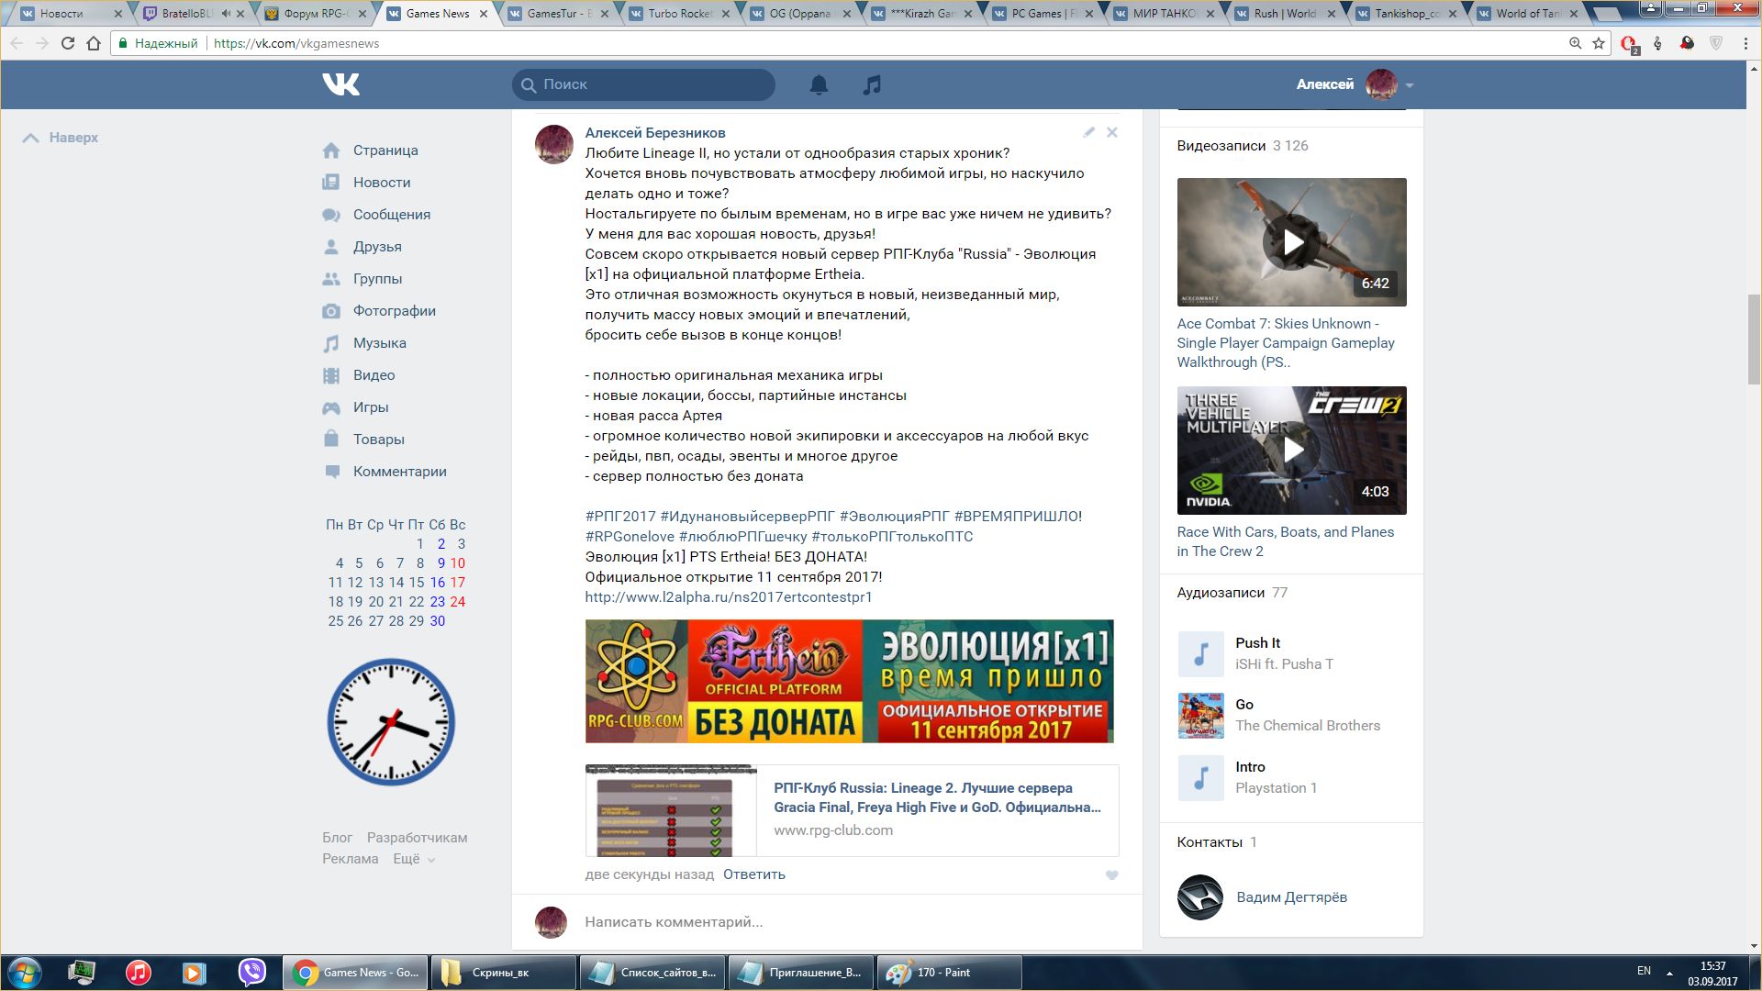Switch to the 170 - Paint taskbar window
Screen dimensions: 1762x991
click(950, 973)
